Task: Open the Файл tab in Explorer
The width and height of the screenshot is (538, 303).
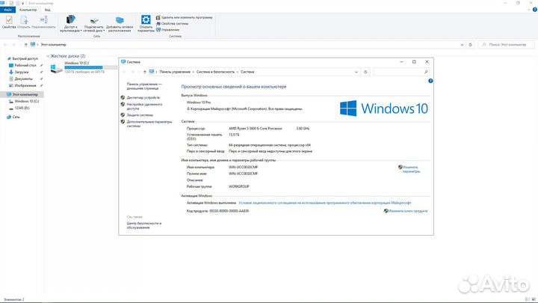Action: (x=7, y=10)
